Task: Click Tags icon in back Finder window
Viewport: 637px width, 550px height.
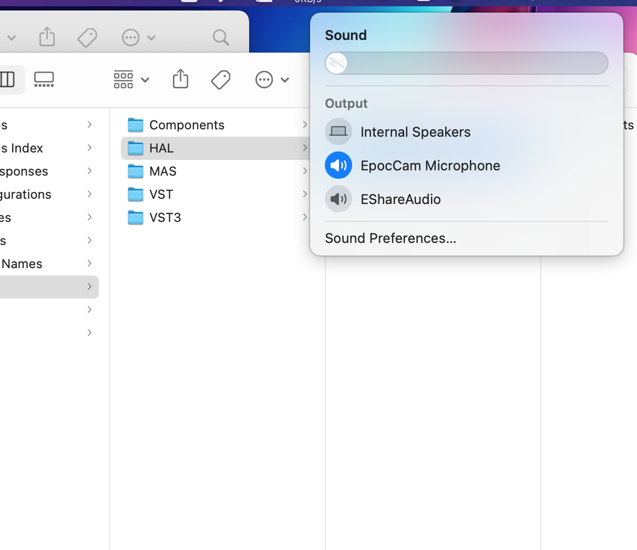Action: (x=87, y=37)
